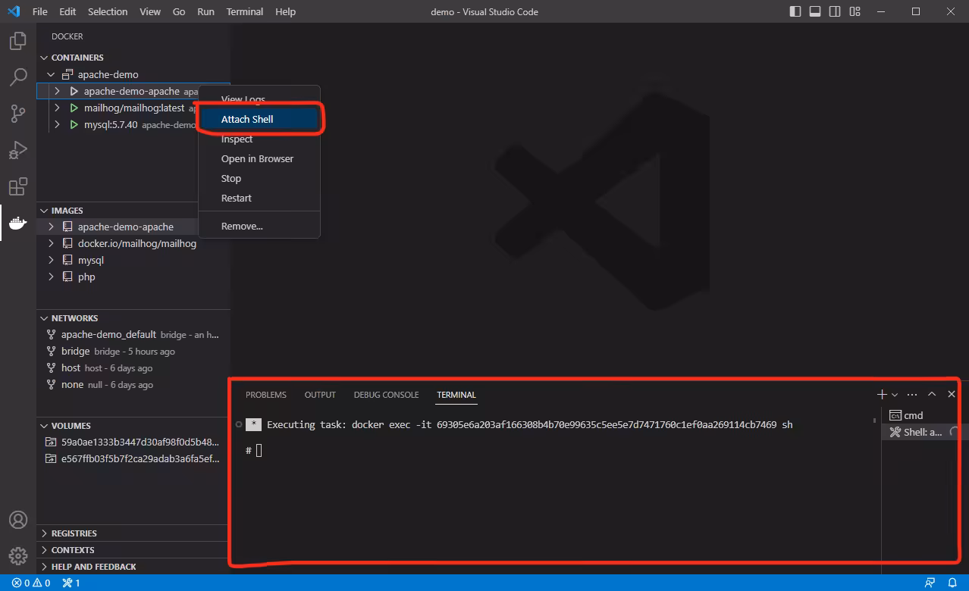Expand the apache-demo-apache container
The image size is (969, 591).
[57, 91]
